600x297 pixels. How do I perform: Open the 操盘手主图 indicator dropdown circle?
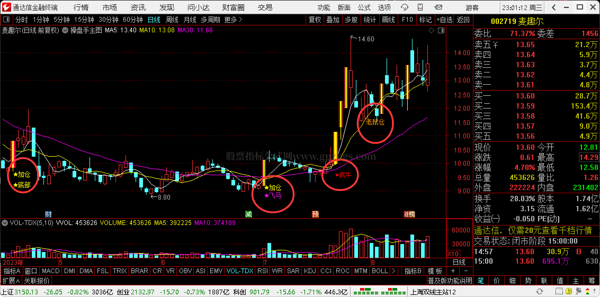point(65,30)
